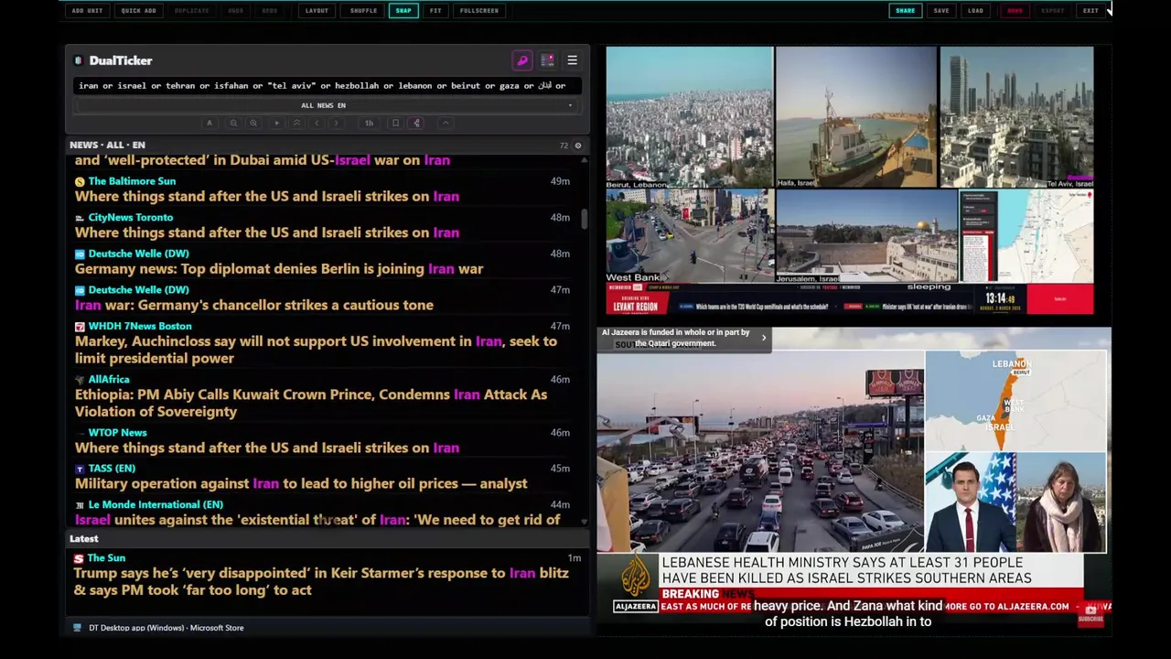1171x659 pixels.
Task: Click the YouTube subscribe icon on video
Action: (1090, 615)
